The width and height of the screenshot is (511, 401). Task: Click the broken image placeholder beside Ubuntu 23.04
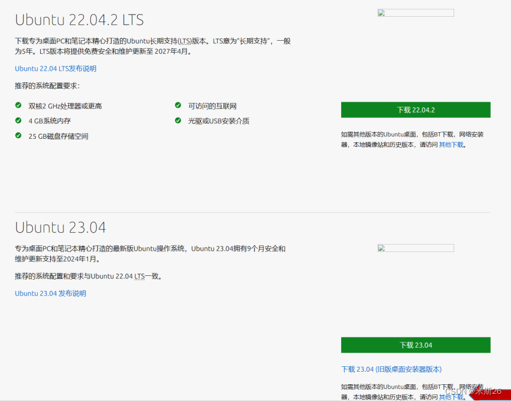click(x=416, y=248)
